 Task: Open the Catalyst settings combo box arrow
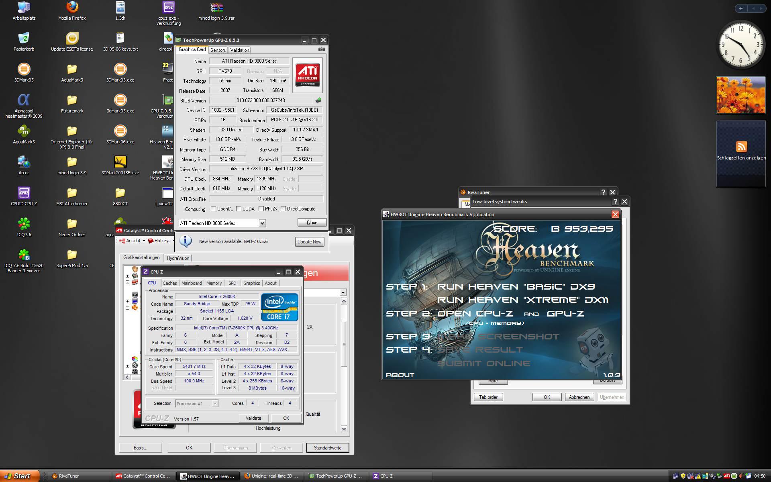pyautogui.click(x=343, y=292)
